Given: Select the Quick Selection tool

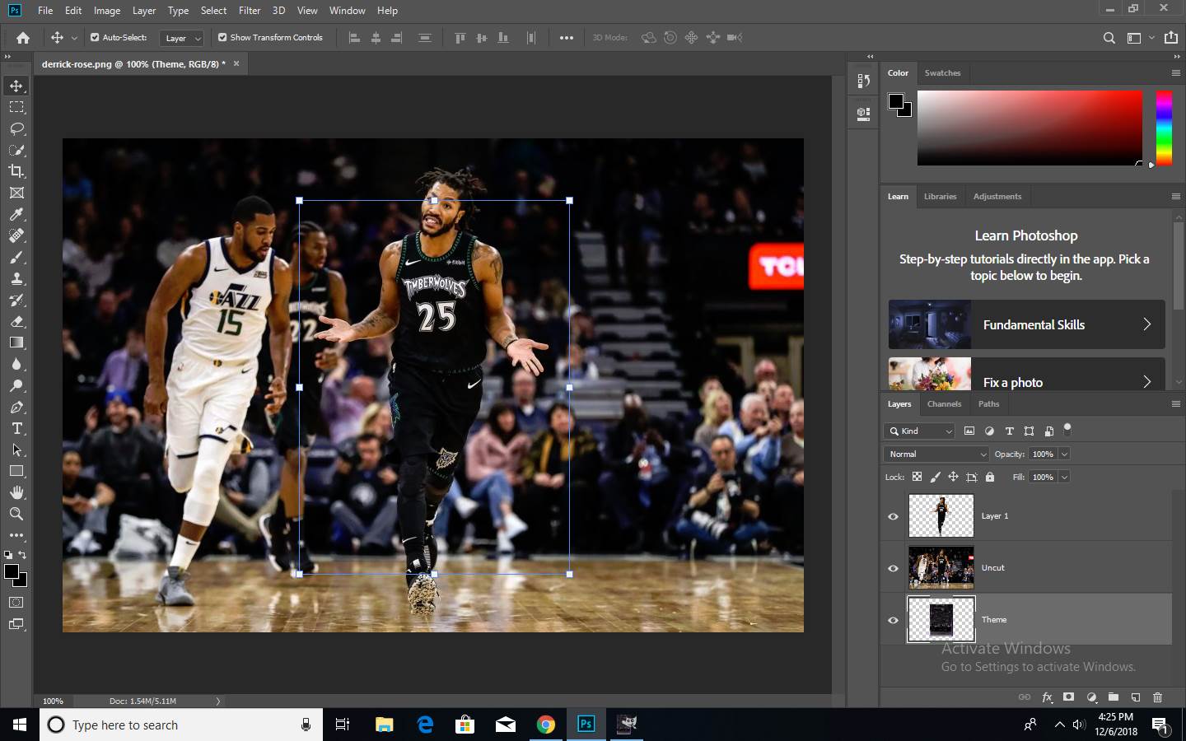Looking at the screenshot, I should (16, 150).
